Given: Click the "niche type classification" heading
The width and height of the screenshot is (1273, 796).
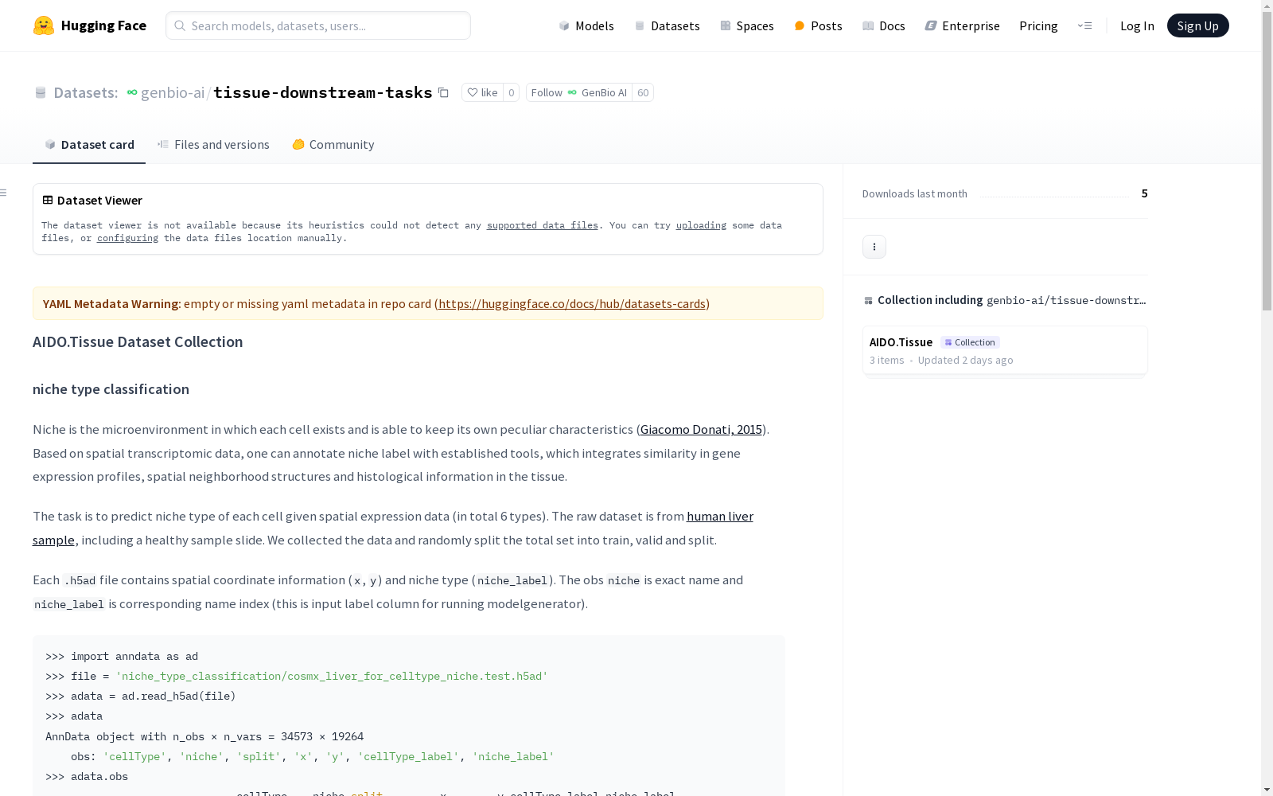Looking at the screenshot, I should click(x=111, y=389).
